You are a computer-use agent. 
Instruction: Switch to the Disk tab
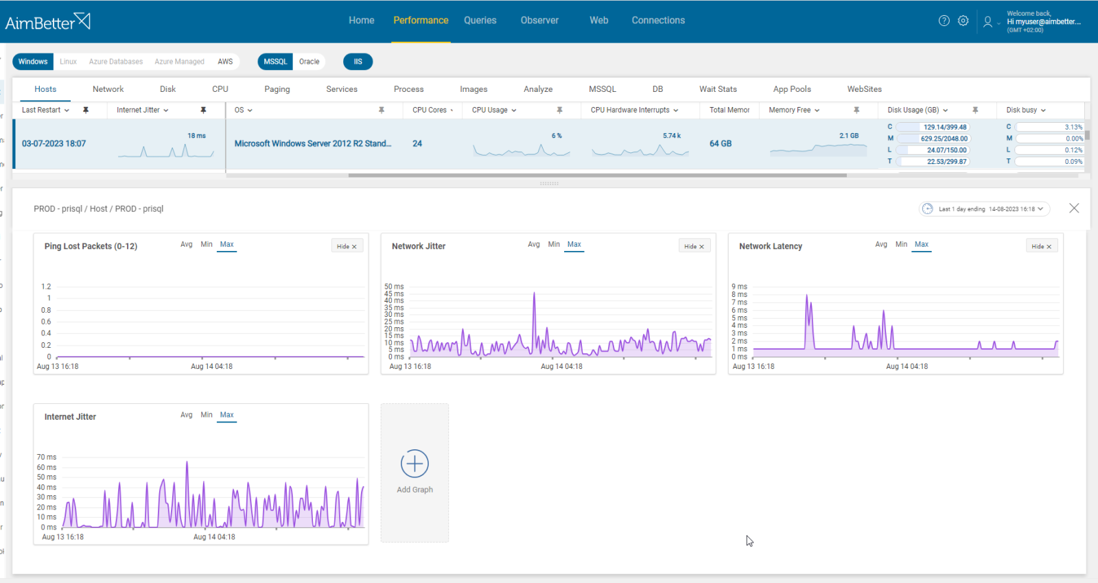(167, 89)
